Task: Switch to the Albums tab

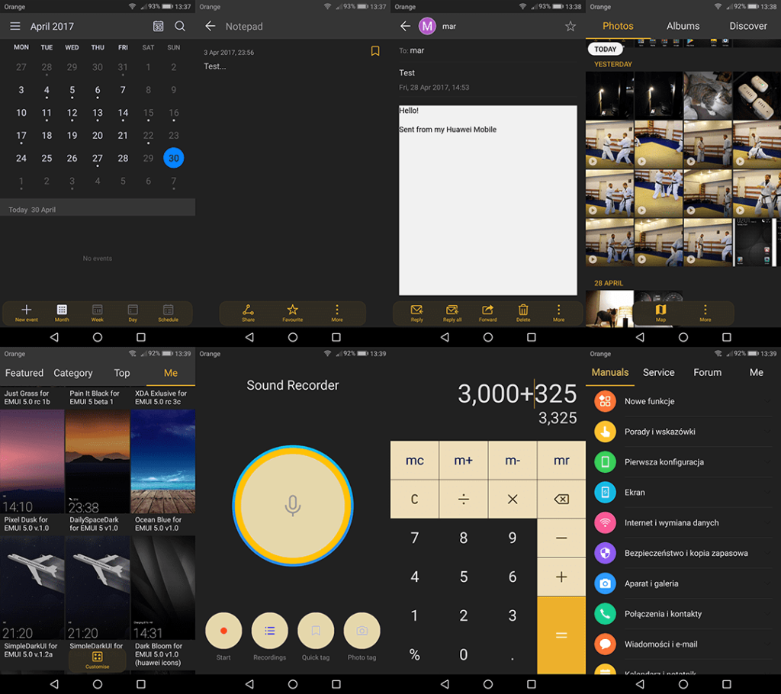Action: click(683, 26)
